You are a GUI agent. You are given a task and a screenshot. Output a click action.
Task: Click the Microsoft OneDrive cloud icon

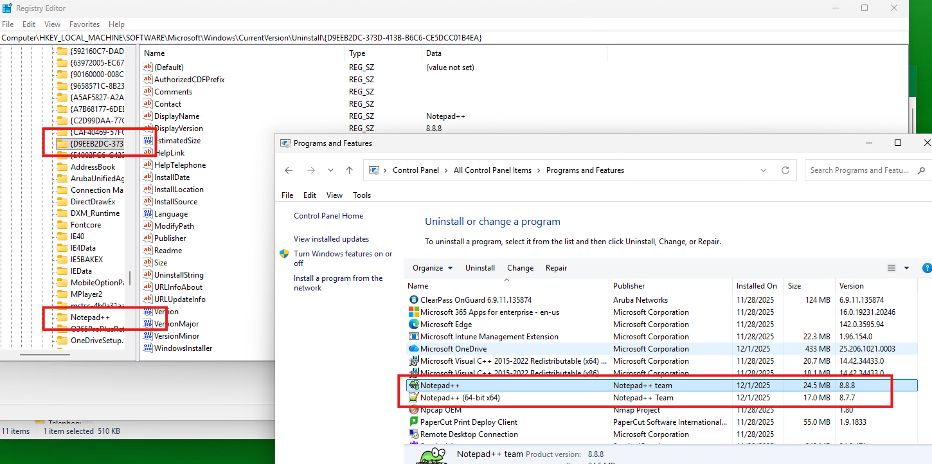tap(414, 349)
